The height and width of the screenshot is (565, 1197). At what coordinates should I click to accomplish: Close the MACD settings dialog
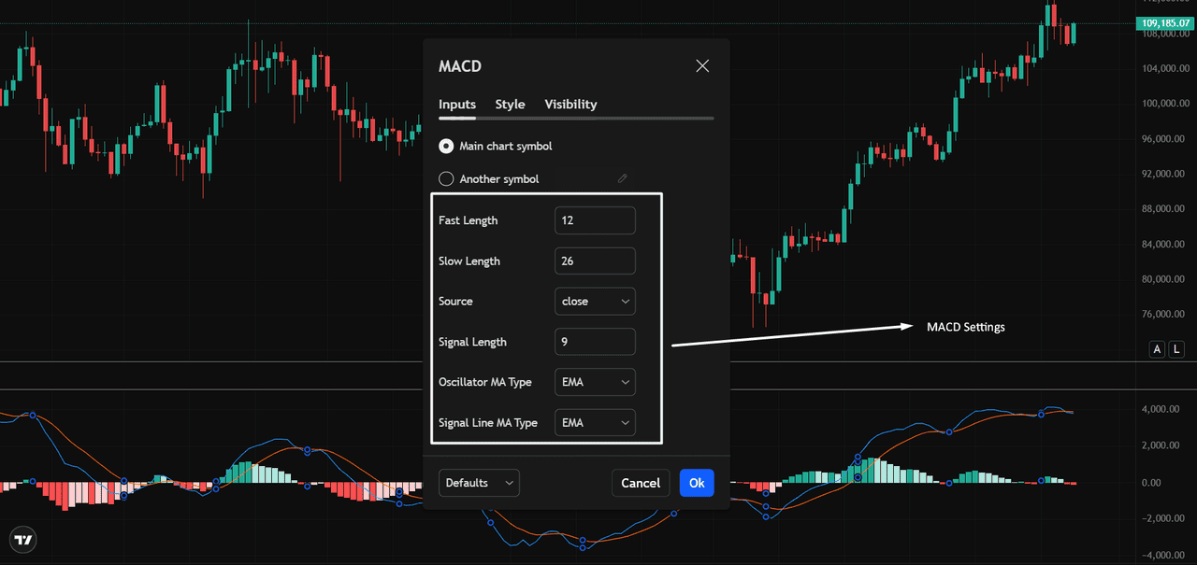tap(702, 65)
